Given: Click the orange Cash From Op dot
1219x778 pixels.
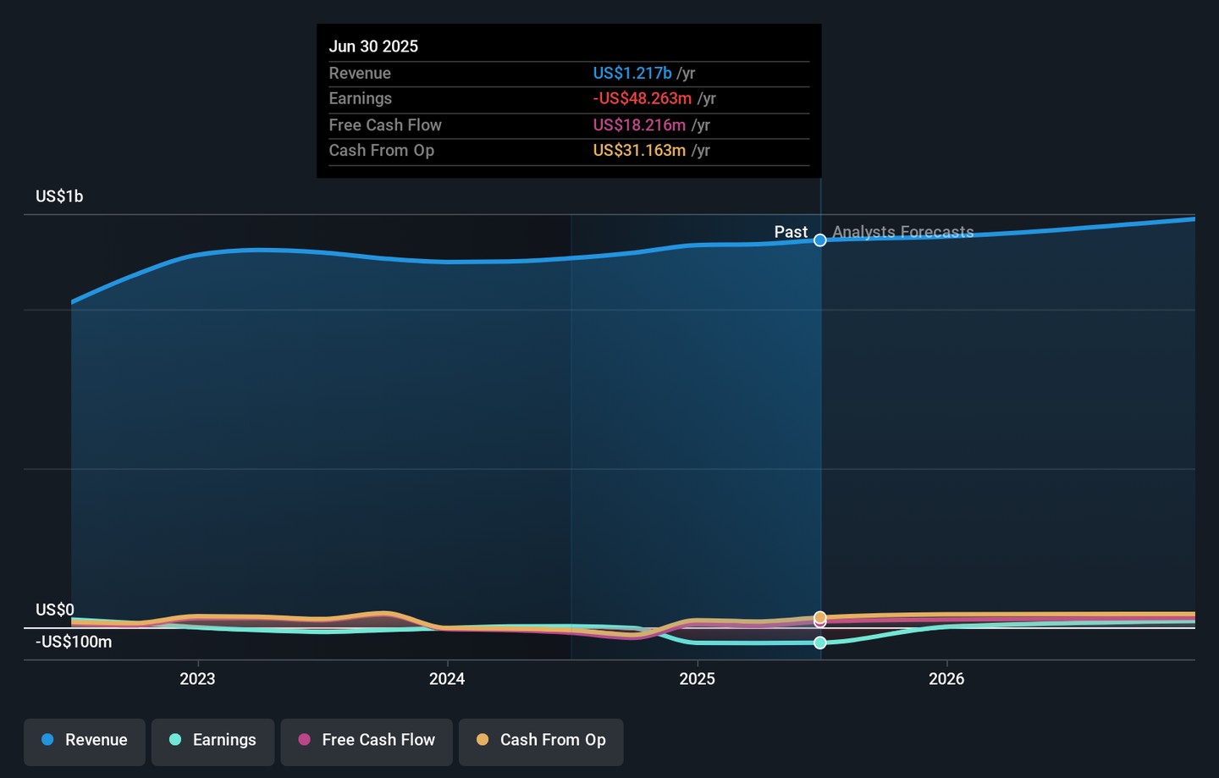Looking at the screenshot, I should click(483, 740).
